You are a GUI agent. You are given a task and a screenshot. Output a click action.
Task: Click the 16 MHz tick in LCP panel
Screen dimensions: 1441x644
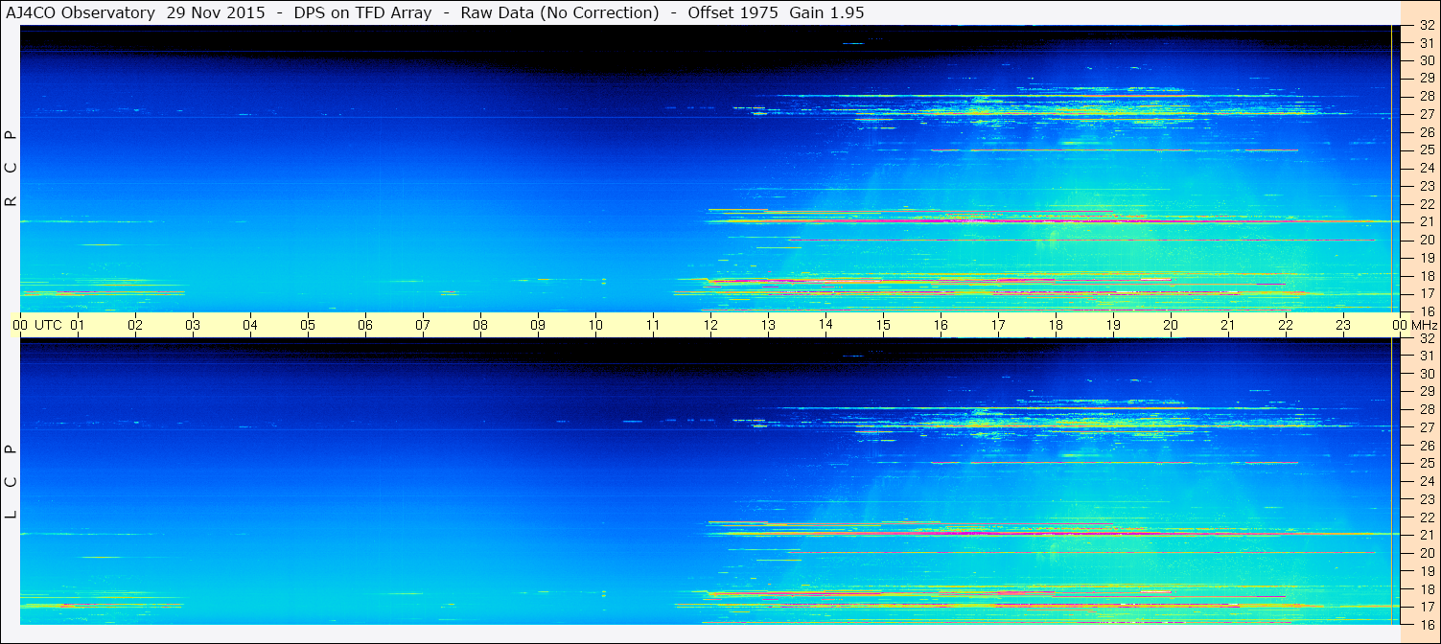point(1426,624)
